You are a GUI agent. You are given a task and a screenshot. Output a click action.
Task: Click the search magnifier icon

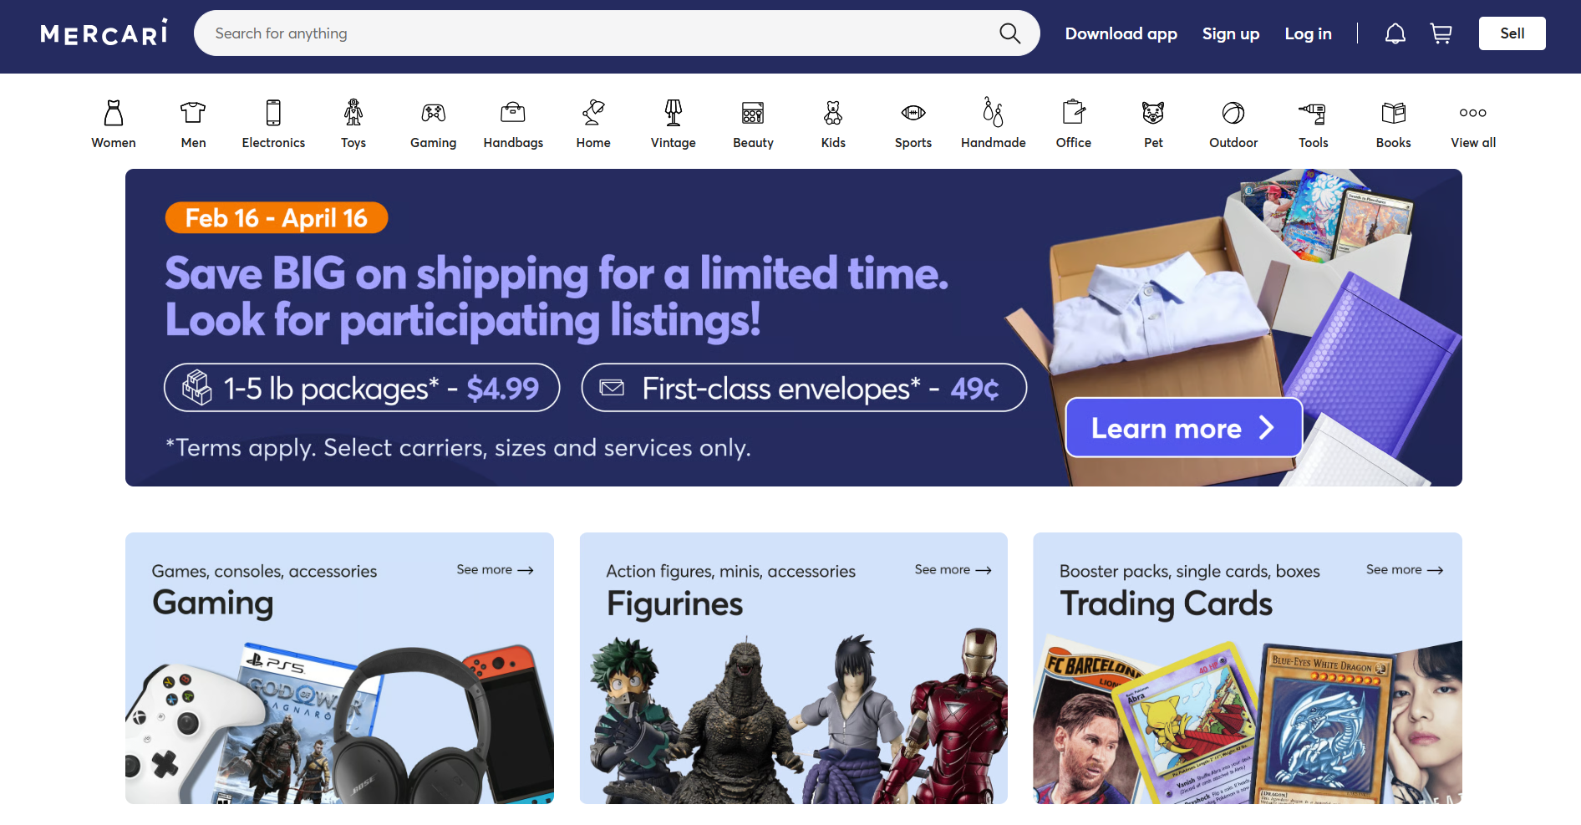(x=1009, y=33)
